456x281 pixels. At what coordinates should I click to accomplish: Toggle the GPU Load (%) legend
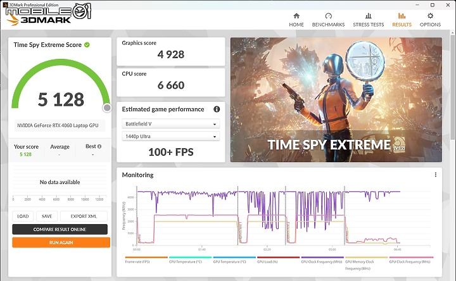[x=278, y=259]
